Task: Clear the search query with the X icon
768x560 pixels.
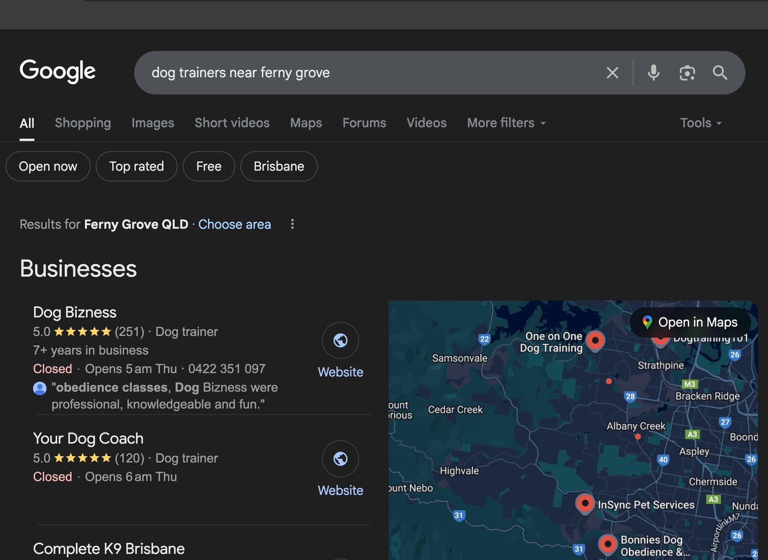Action: (612, 73)
